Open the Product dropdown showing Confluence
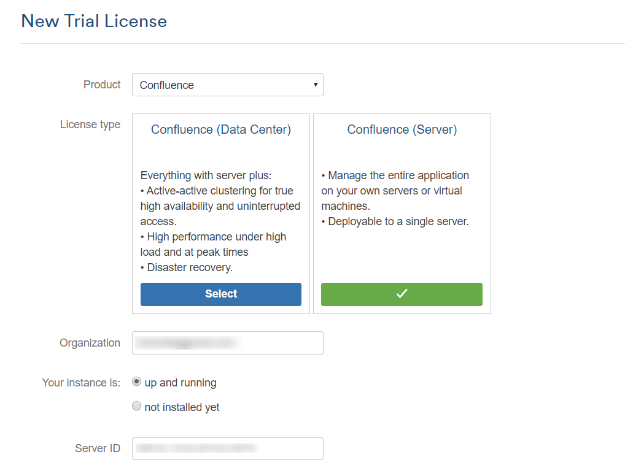 click(x=227, y=85)
